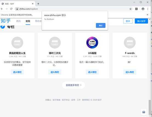
Task: Click the avatar of 黄磊的期货人生 column
Action: click(17, 43)
